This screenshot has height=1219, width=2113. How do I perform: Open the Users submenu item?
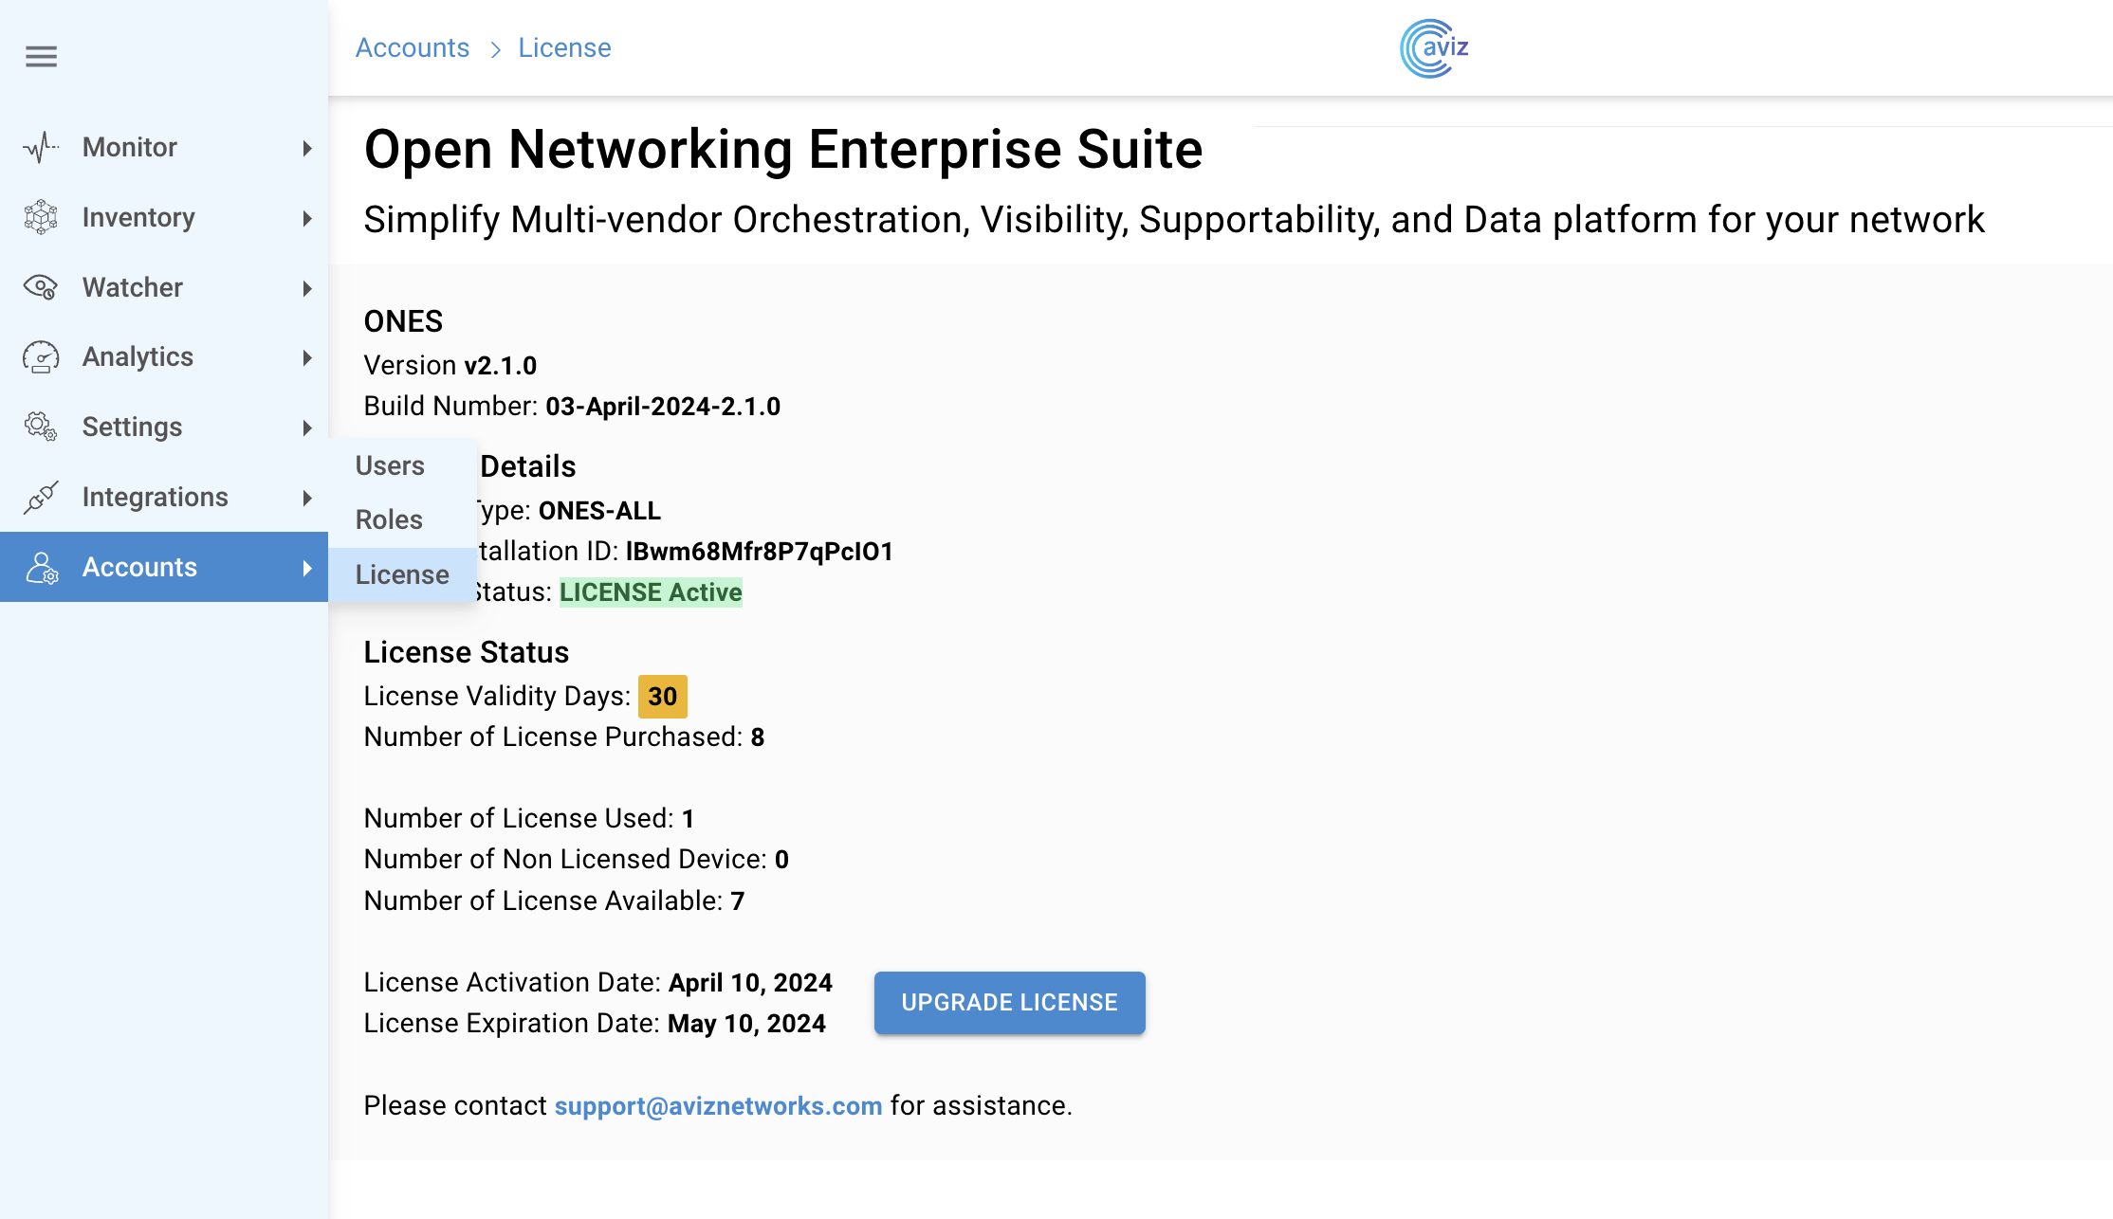[x=390, y=465]
